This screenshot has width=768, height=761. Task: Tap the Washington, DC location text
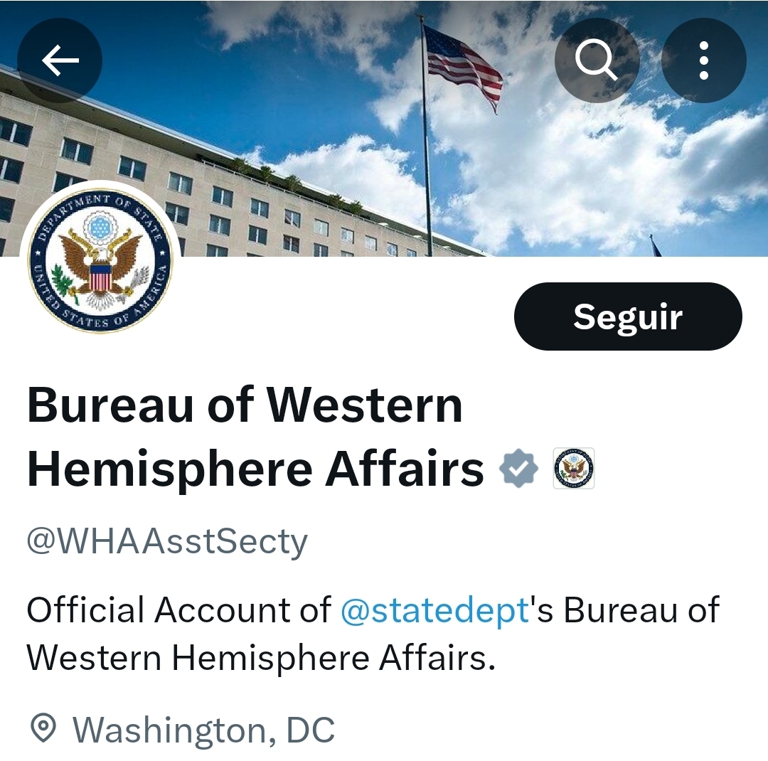204,730
